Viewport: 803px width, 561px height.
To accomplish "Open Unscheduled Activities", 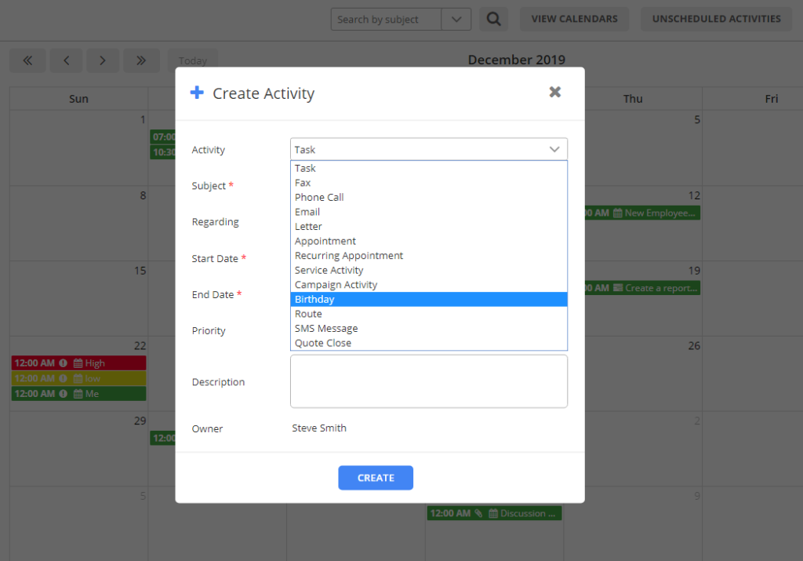I will [716, 19].
